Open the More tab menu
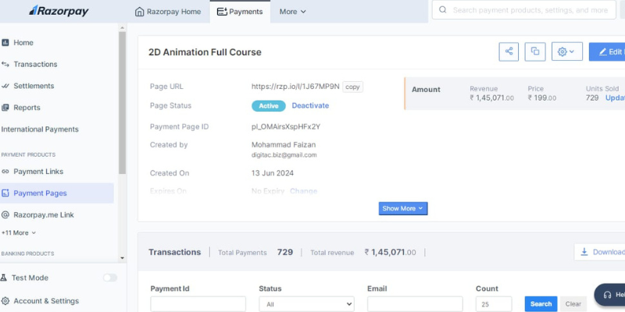The image size is (625, 312). pyautogui.click(x=292, y=12)
